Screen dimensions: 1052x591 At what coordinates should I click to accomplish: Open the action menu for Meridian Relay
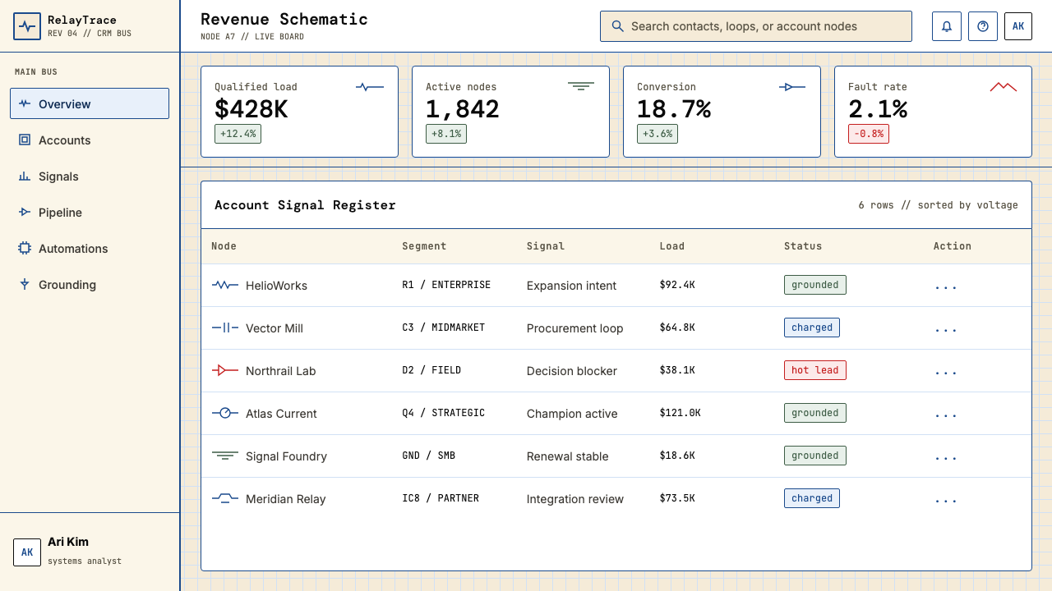tap(946, 499)
